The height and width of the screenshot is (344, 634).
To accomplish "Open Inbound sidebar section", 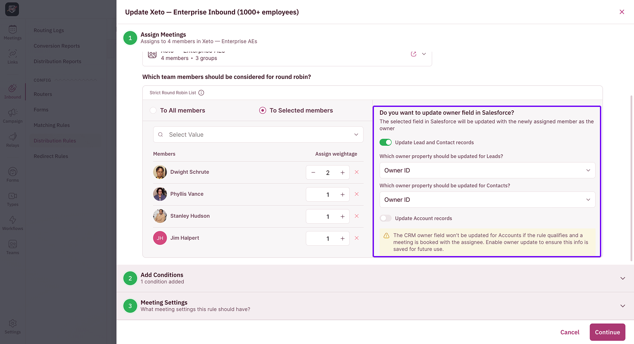I will (x=13, y=91).
